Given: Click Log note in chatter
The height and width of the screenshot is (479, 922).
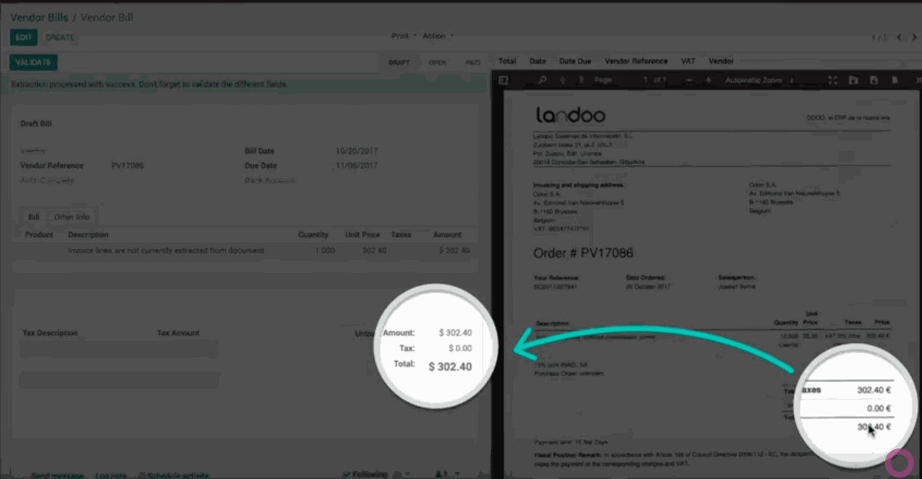Looking at the screenshot, I should [x=111, y=475].
